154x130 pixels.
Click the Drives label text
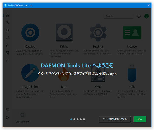tap(64, 47)
